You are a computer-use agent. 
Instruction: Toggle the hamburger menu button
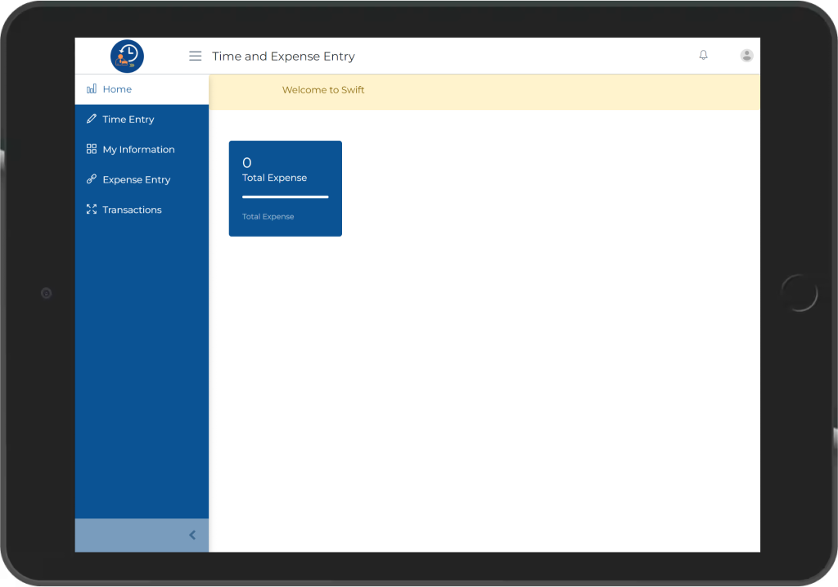point(195,56)
